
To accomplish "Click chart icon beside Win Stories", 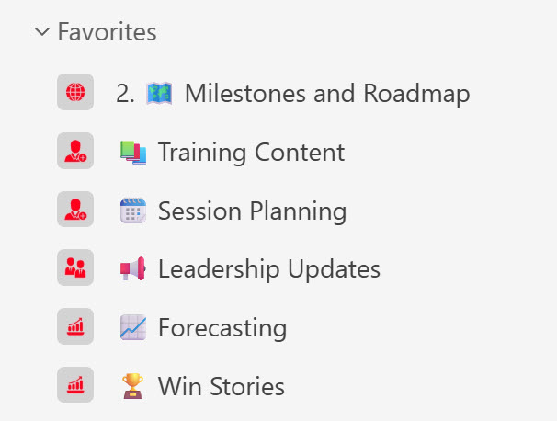I will 75,385.
